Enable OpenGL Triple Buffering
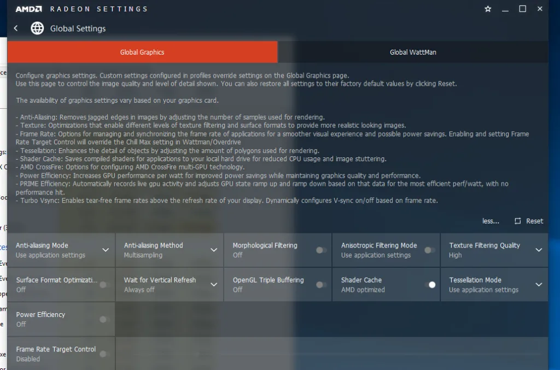 322,285
